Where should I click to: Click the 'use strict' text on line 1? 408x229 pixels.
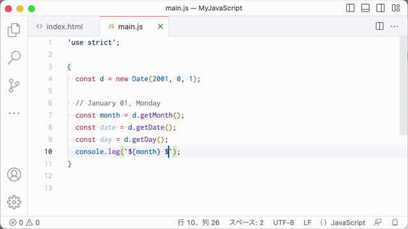pos(92,43)
